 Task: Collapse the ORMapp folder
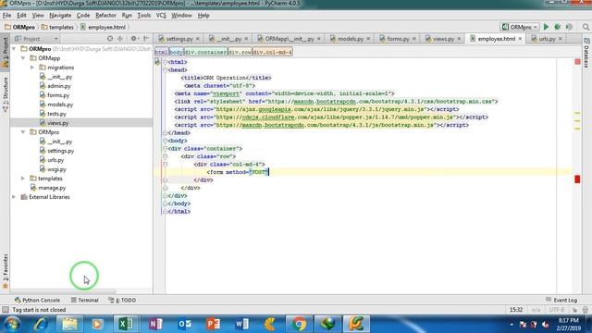[x=23, y=58]
